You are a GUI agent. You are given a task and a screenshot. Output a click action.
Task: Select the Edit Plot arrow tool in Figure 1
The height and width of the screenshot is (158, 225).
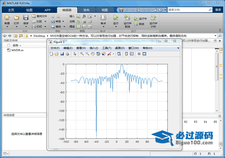click(75, 54)
